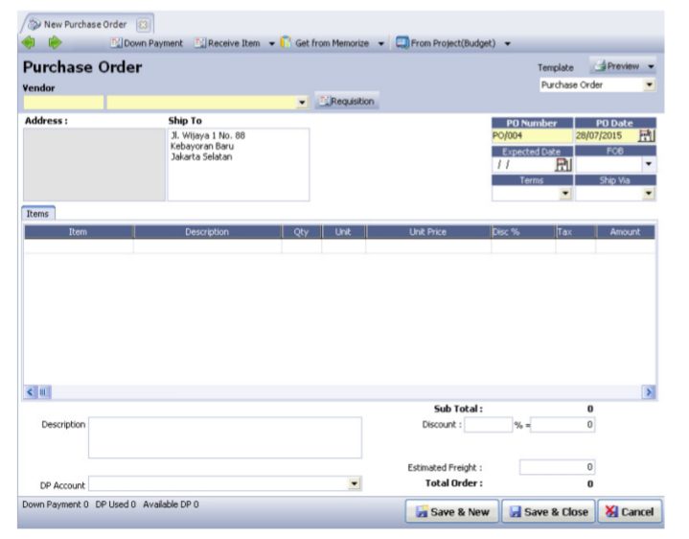
Task: Click the 'Available DP 0' status text
Action: 171,504
